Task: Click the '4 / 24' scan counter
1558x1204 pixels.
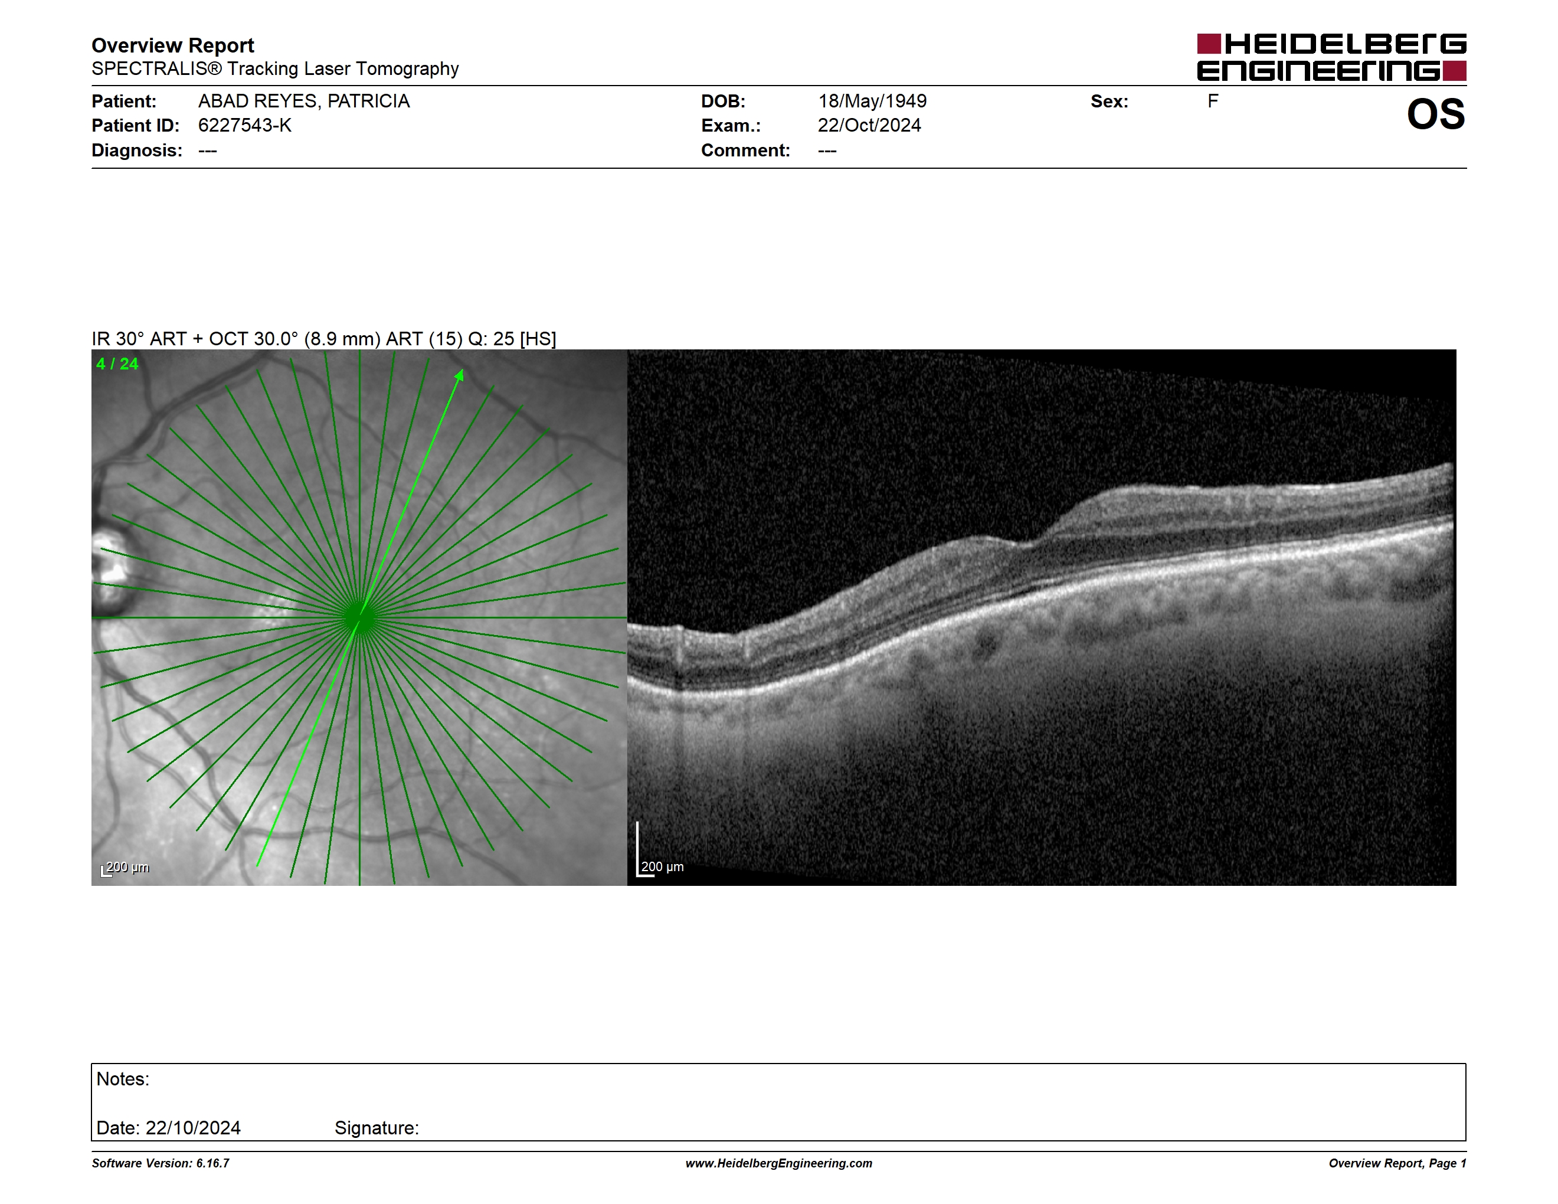Action: [117, 364]
